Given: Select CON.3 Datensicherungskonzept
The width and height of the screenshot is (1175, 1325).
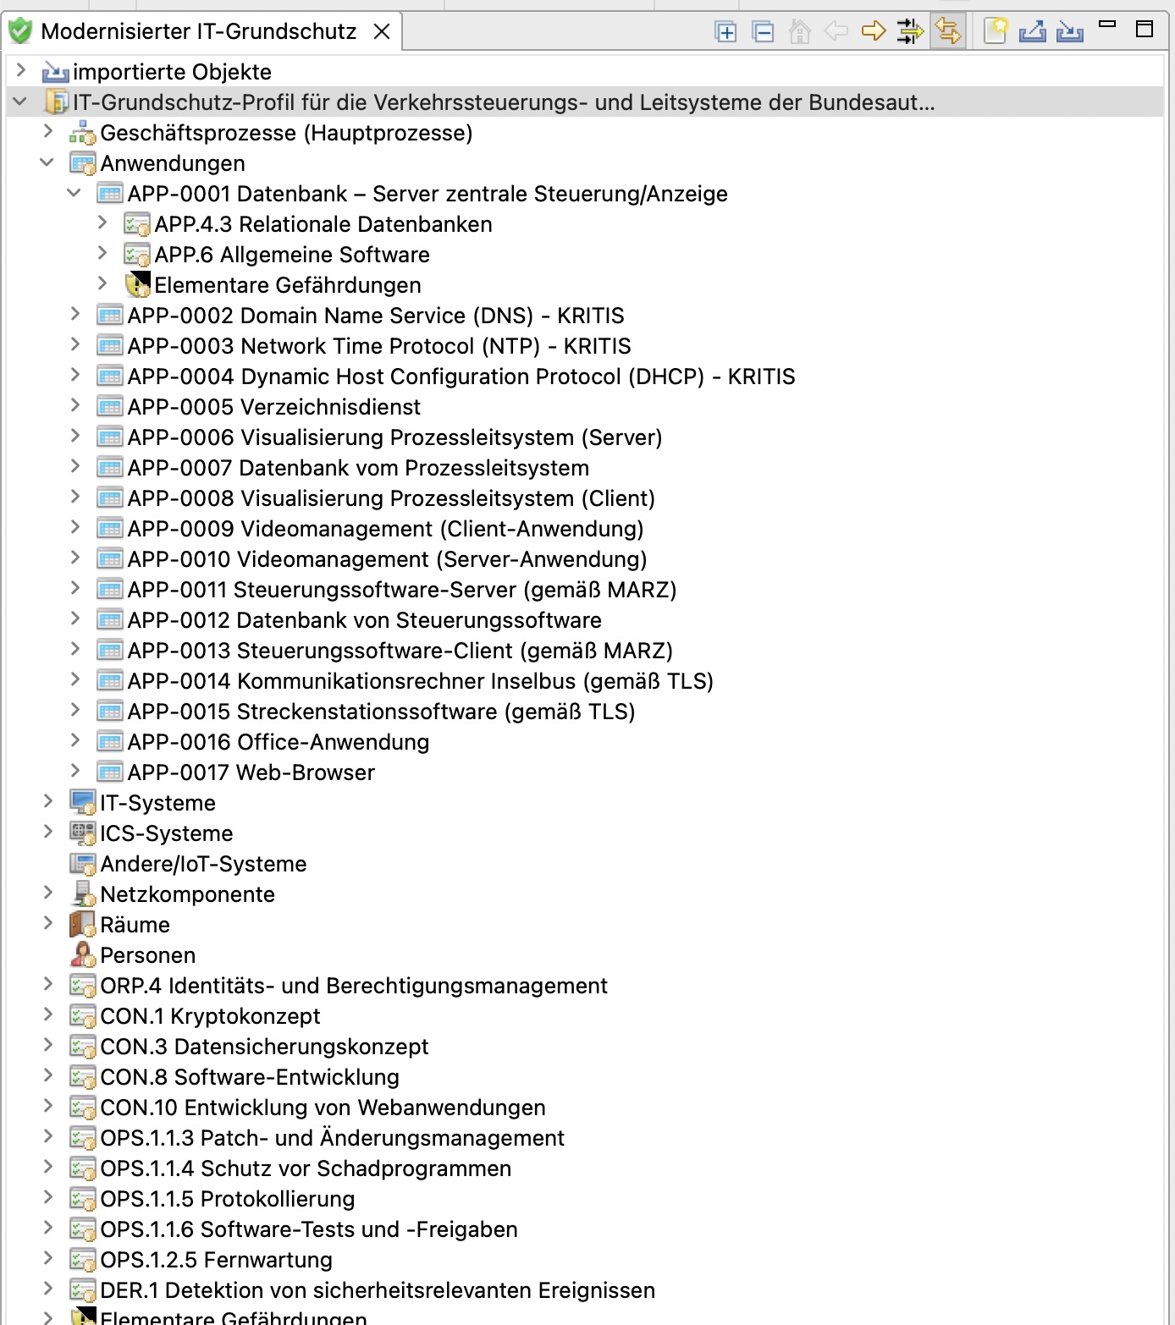Looking at the screenshot, I should coord(264,1047).
